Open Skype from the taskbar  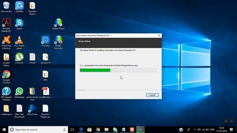pyautogui.click(x=115, y=130)
